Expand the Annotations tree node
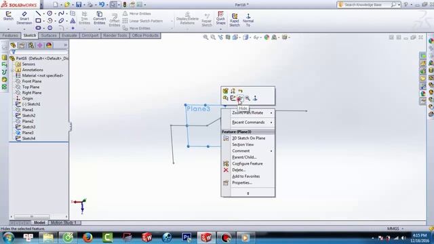This screenshot has height=244, width=434. [x=12, y=70]
